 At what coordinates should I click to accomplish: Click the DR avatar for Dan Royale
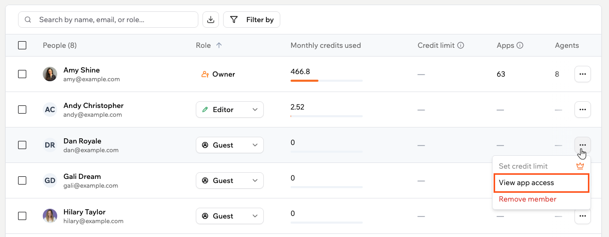click(x=49, y=145)
